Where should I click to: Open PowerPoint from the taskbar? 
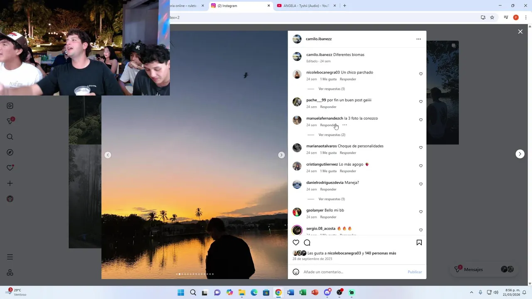point(315,293)
